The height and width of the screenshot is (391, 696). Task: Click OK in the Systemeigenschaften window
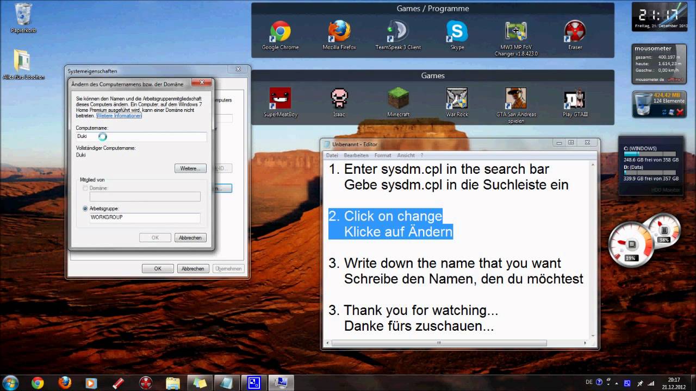pyautogui.click(x=158, y=268)
